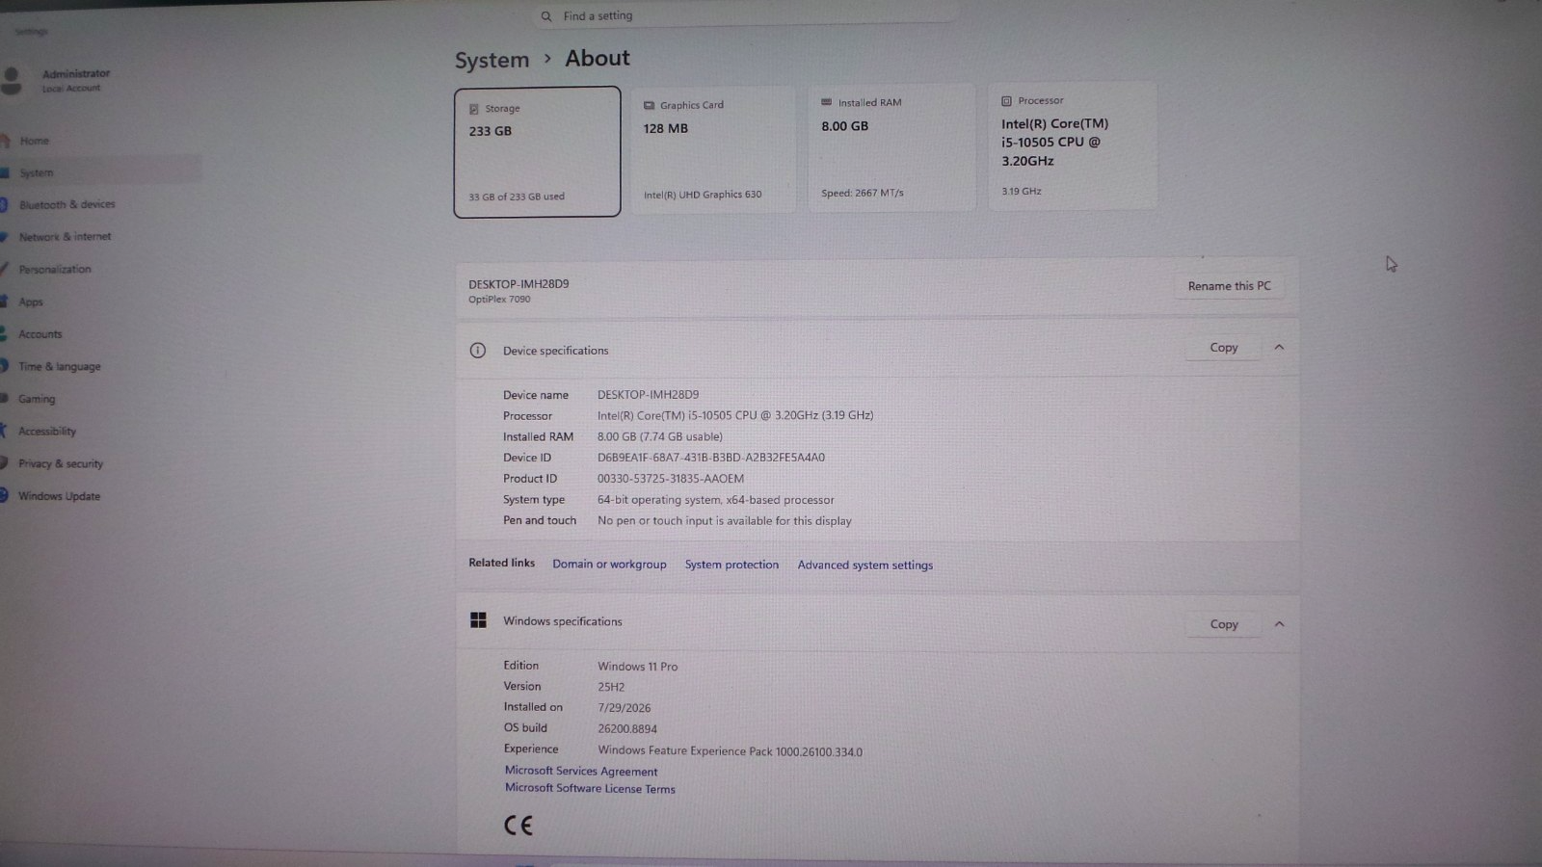Click the OptiPlex 7090 model text
The image size is (1542, 867).
click(499, 300)
